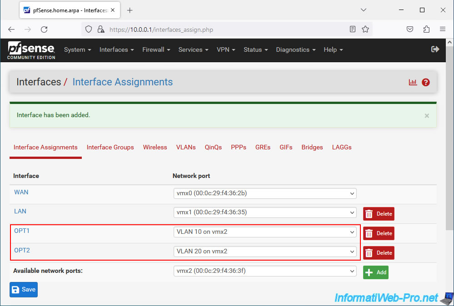Open a new browser tab
This screenshot has height=306, width=454.
click(x=130, y=10)
